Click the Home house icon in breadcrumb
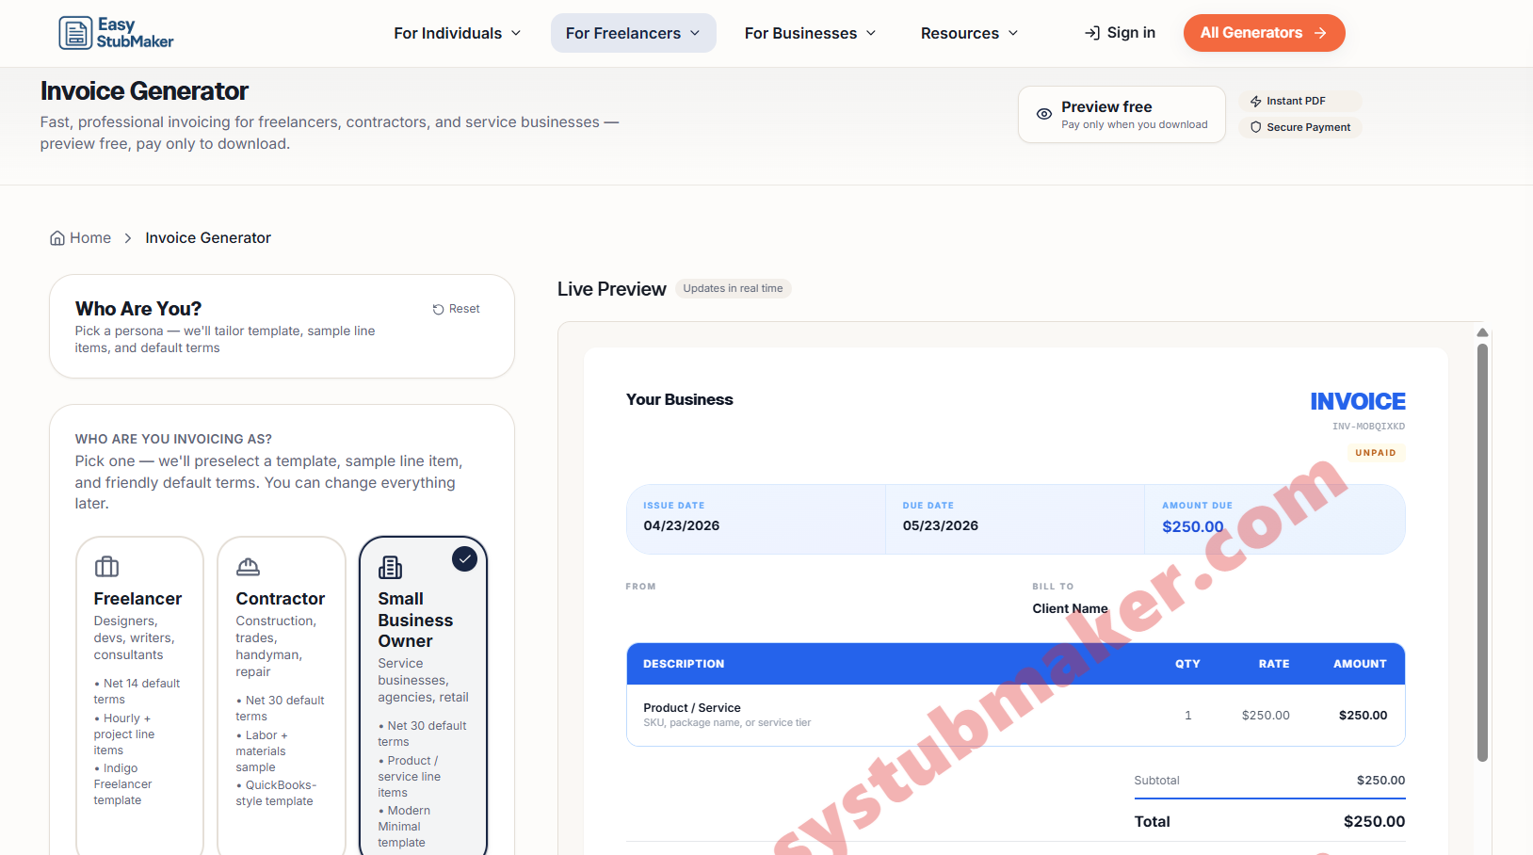The image size is (1533, 855). [x=57, y=238]
